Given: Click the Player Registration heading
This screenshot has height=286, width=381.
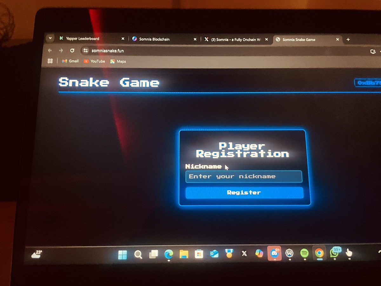Looking at the screenshot, I should coord(242,150).
